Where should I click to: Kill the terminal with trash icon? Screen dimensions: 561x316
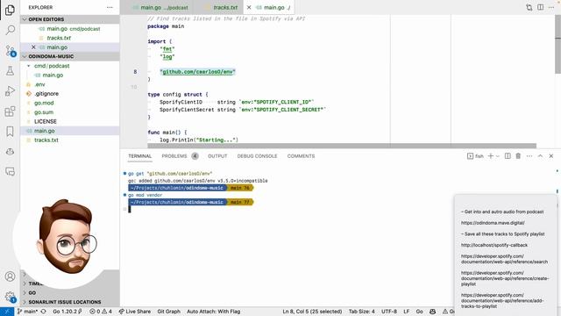pos(518,156)
